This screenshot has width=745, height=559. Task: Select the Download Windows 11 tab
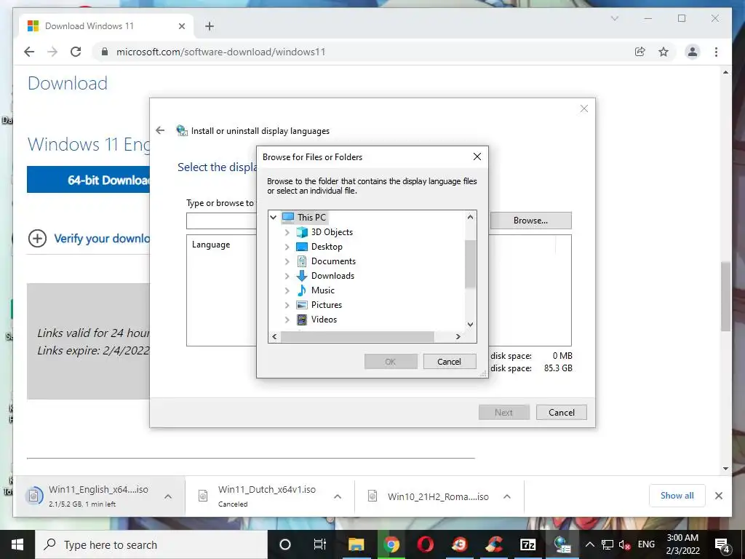point(106,26)
